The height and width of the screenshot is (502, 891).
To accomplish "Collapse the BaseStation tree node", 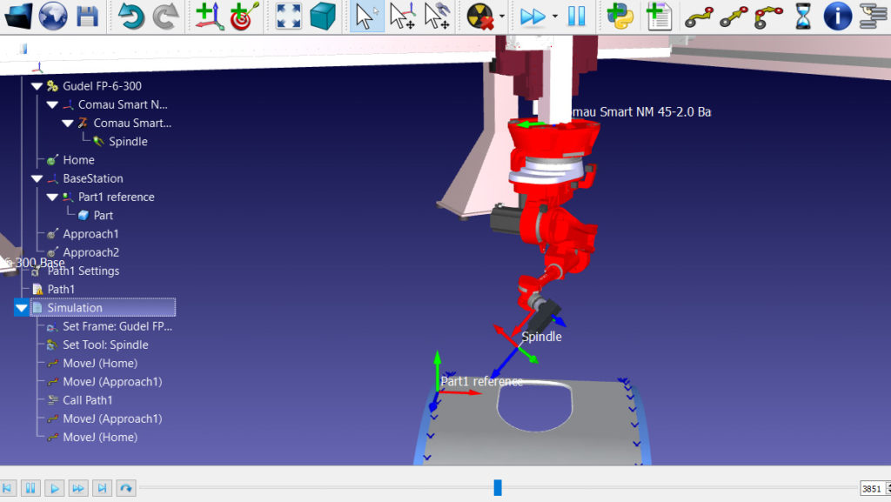I will click(36, 177).
